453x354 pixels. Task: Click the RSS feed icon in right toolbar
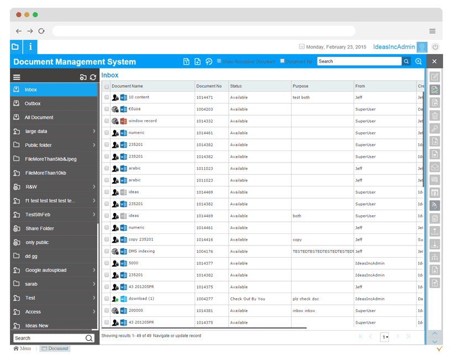click(x=435, y=205)
